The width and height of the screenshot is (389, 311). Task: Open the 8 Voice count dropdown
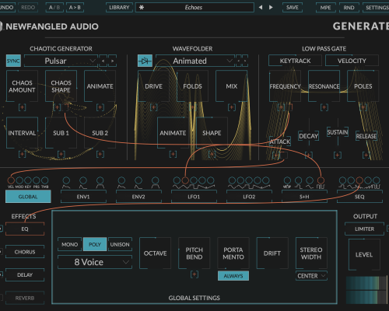click(x=95, y=262)
